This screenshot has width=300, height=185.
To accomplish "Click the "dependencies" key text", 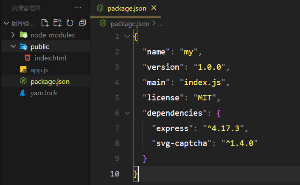I will pyautogui.click(x=175, y=113).
